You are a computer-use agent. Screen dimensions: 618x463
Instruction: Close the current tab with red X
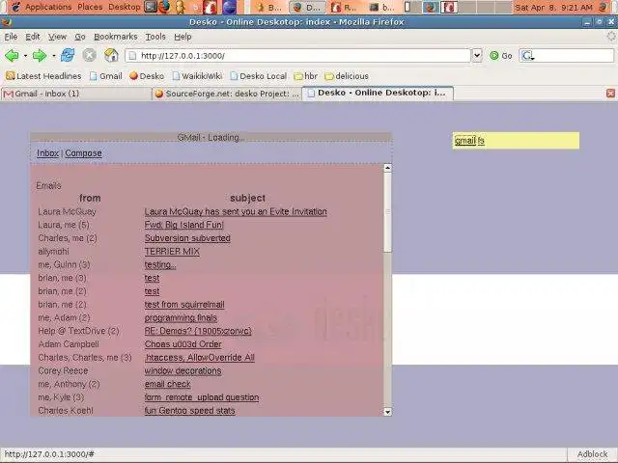click(610, 93)
